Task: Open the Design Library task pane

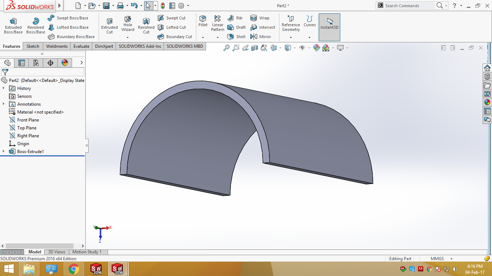Action: pos(487,77)
